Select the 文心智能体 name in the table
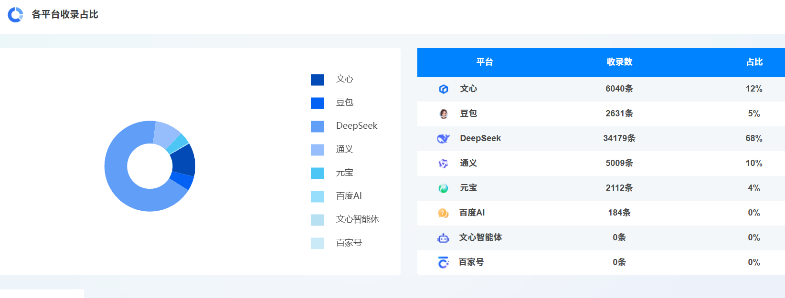This screenshot has width=785, height=298. pos(480,237)
